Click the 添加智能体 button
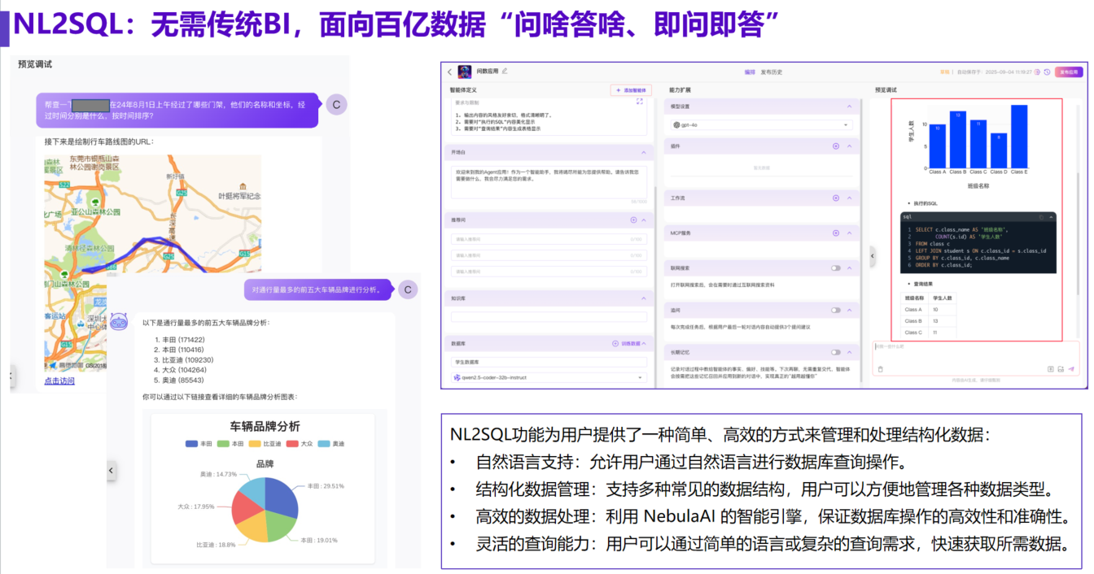 631,90
